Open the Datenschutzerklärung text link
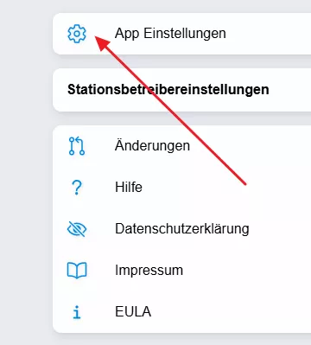The height and width of the screenshot is (345, 311). coord(182,229)
